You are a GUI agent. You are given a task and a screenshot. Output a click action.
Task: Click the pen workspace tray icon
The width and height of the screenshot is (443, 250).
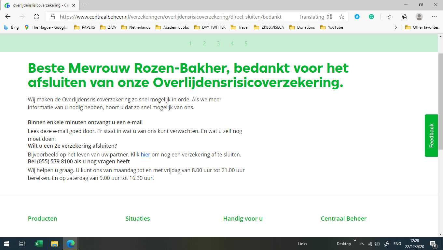(x=387, y=244)
